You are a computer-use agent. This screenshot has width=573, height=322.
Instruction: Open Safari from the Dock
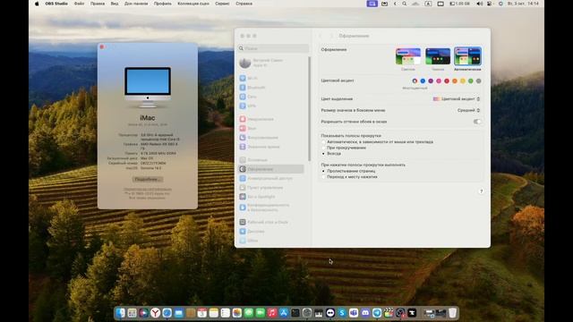pyautogui.click(x=167, y=313)
